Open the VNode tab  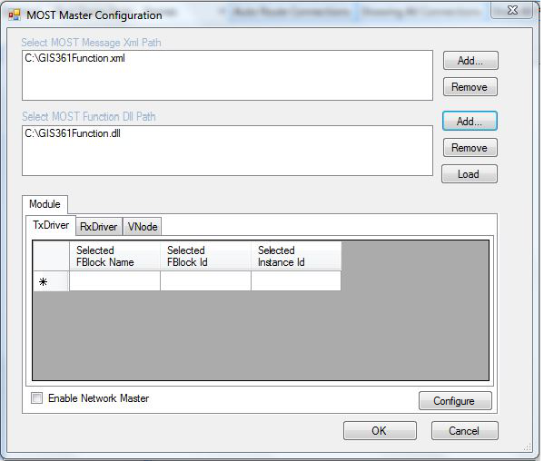pyautogui.click(x=143, y=227)
